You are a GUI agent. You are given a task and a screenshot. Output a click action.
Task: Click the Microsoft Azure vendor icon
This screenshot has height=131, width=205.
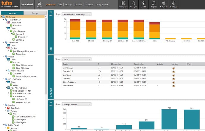9,71
